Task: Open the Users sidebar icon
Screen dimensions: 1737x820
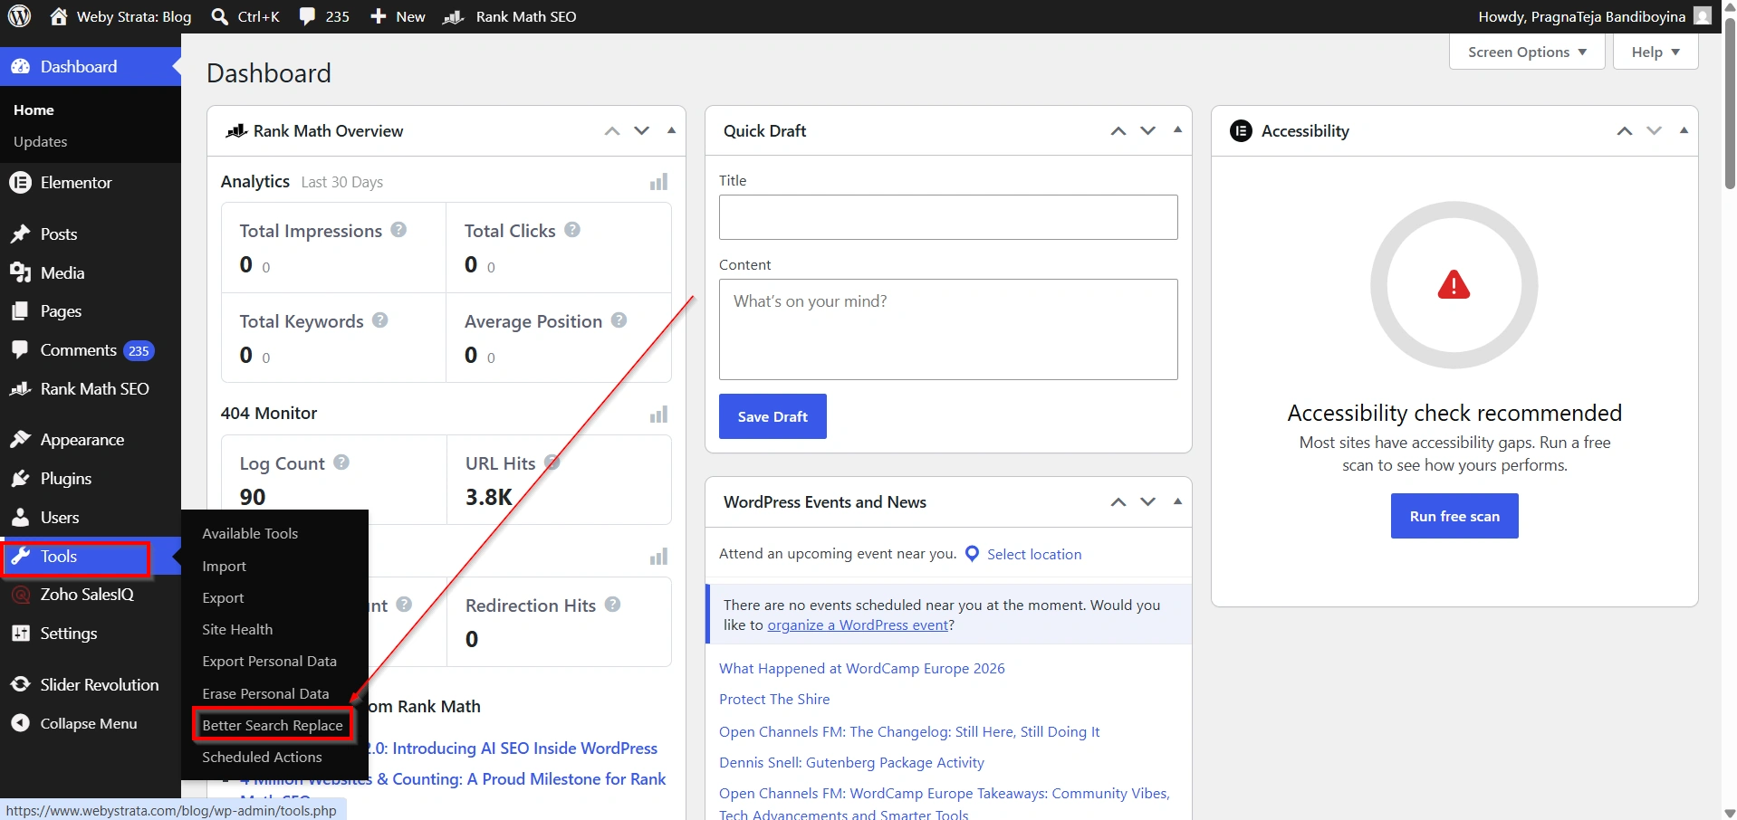Action: point(20,518)
